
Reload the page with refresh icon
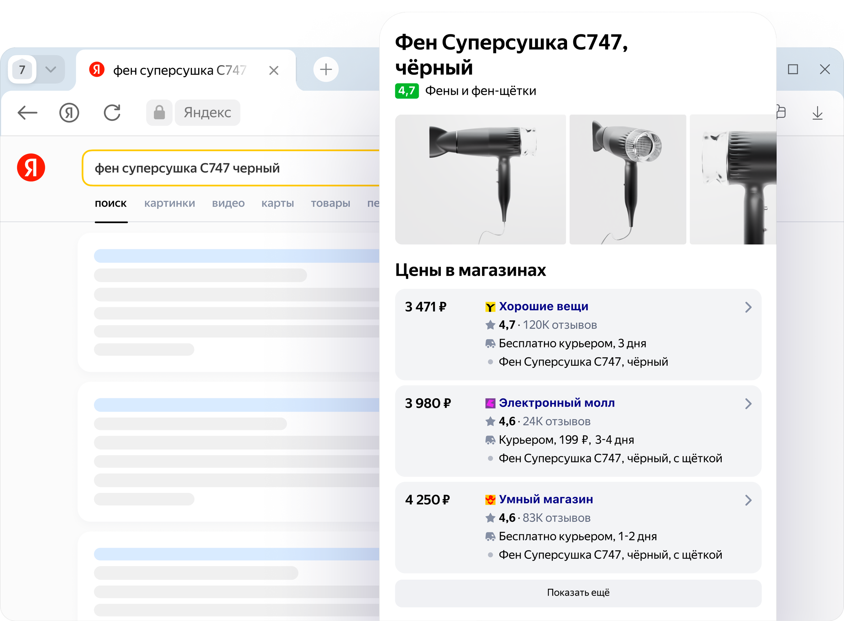(112, 112)
